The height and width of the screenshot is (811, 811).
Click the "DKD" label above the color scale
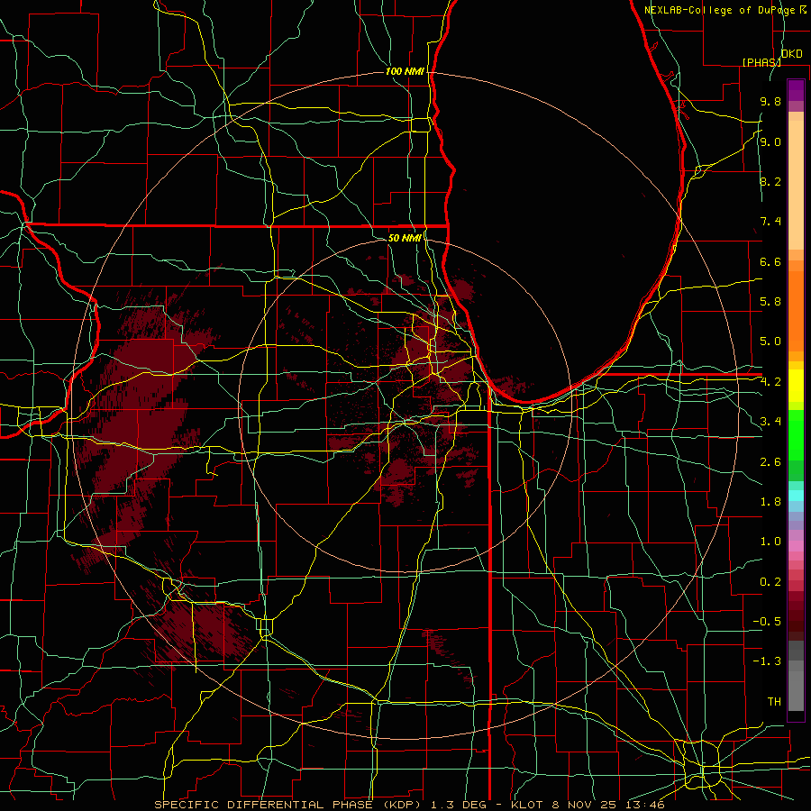(791, 54)
